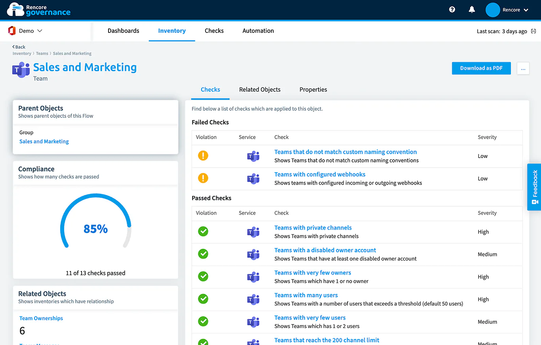Open Teams with many users check
Screen dimensions: 541x345
click(306, 295)
